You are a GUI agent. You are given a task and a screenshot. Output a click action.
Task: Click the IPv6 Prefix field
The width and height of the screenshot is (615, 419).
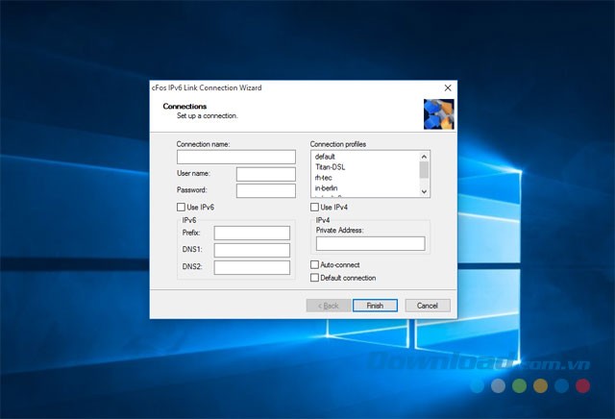pos(252,233)
